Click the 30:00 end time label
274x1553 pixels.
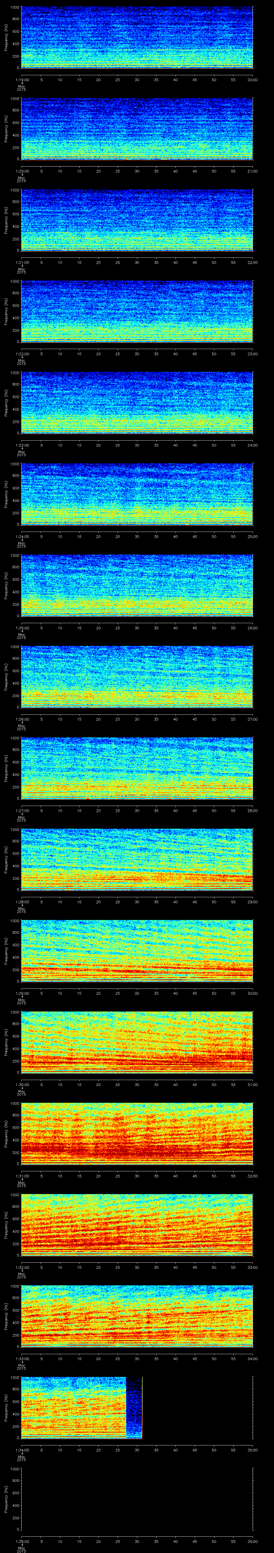point(253,993)
